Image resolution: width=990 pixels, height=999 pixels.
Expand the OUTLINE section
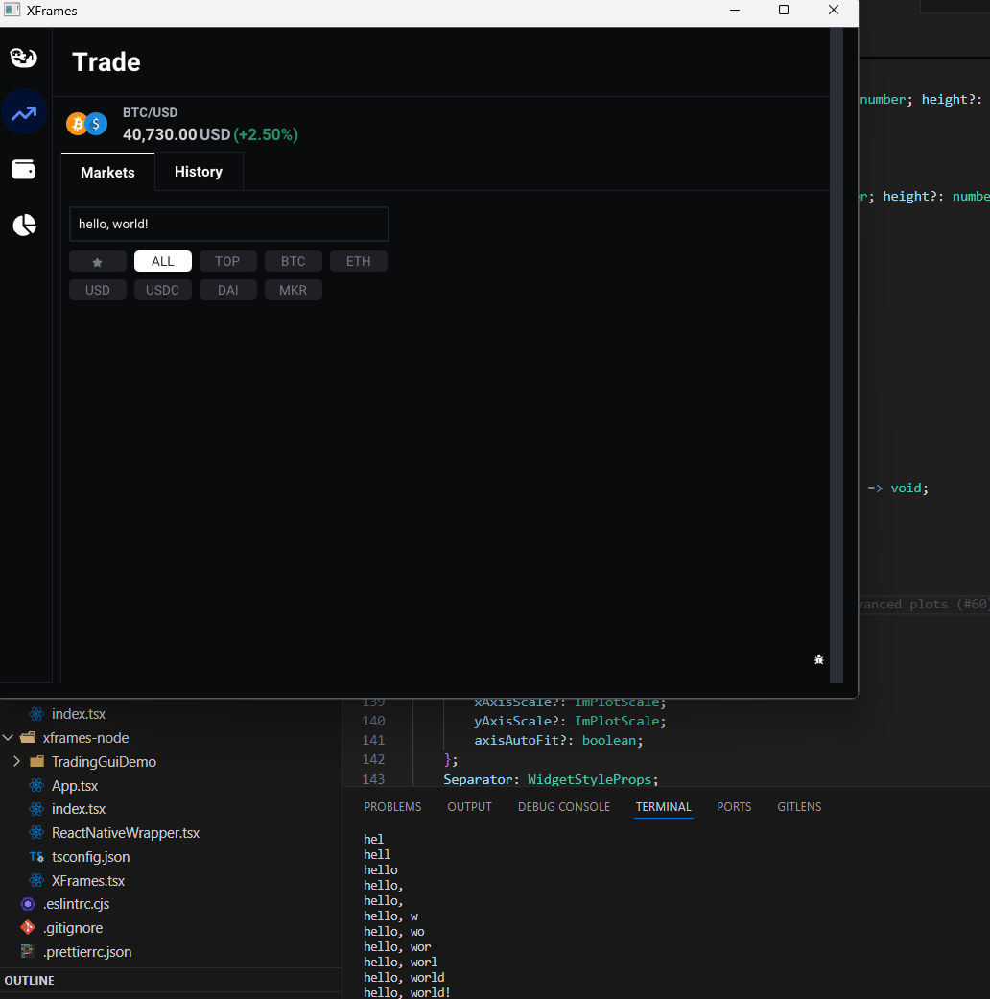click(171, 981)
